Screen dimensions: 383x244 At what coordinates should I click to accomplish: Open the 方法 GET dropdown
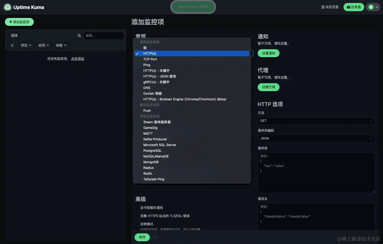tap(316, 121)
